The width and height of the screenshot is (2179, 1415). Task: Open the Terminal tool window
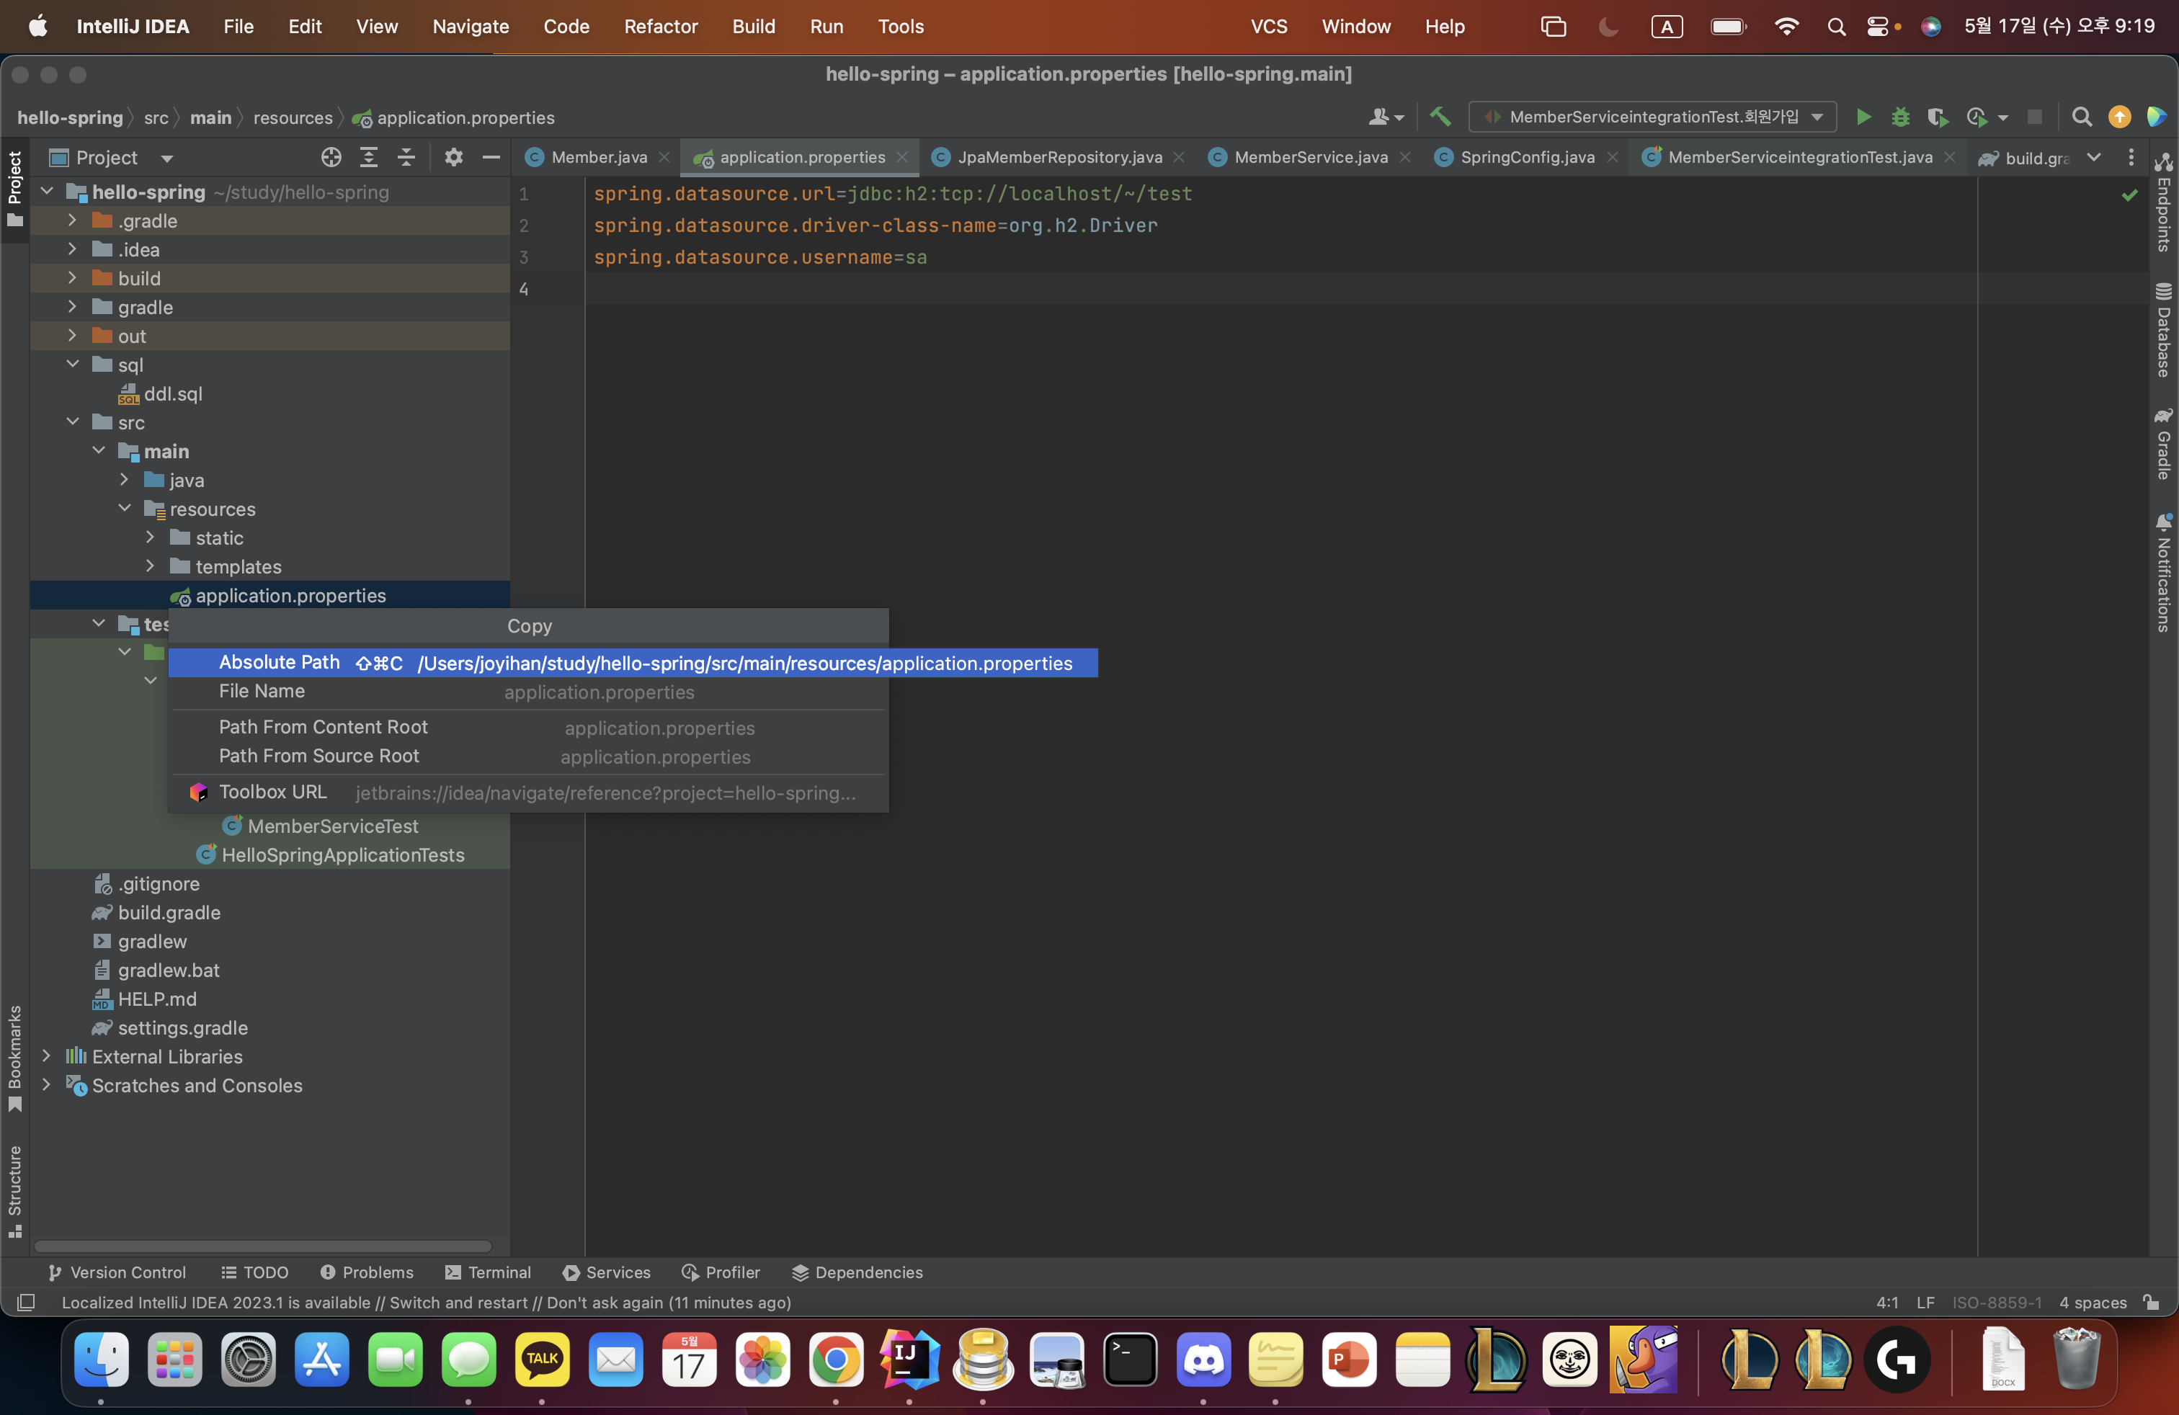487,1272
